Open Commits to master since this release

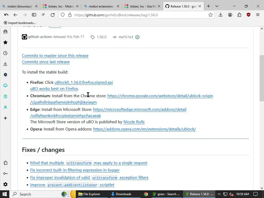click(55, 56)
